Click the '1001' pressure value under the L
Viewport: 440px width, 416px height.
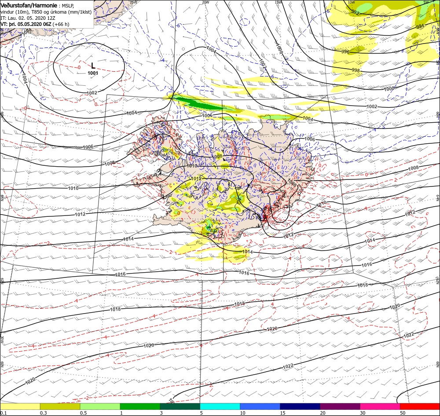pos(93,73)
